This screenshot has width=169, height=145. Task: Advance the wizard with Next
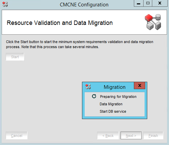[x=131, y=136]
